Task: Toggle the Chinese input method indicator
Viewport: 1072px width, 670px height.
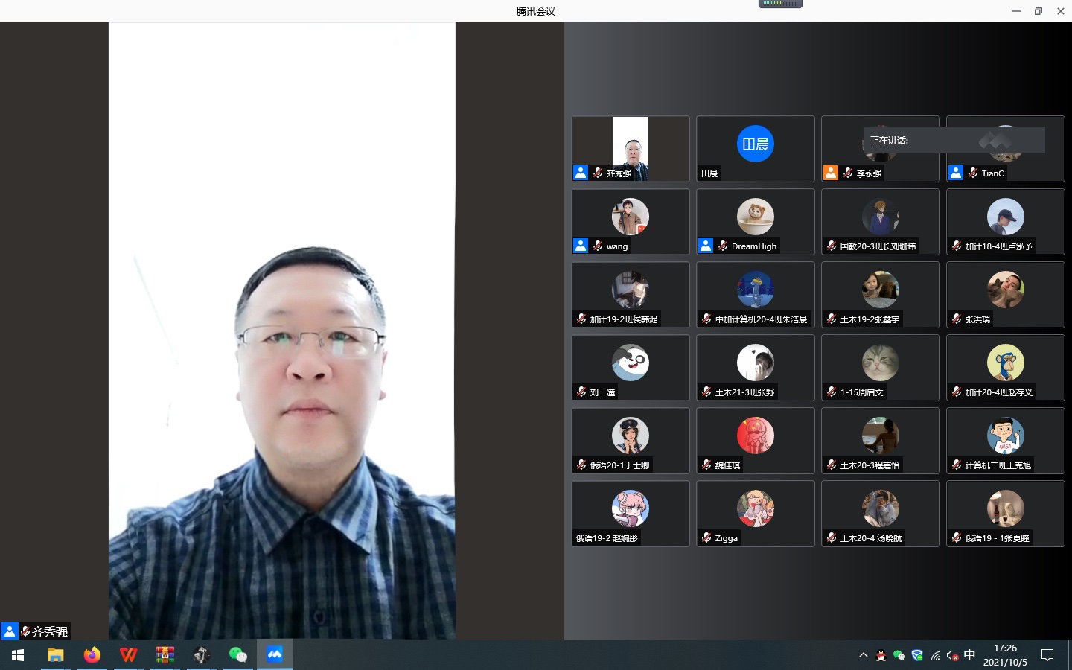Action: pyautogui.click(x=969, y=655)
